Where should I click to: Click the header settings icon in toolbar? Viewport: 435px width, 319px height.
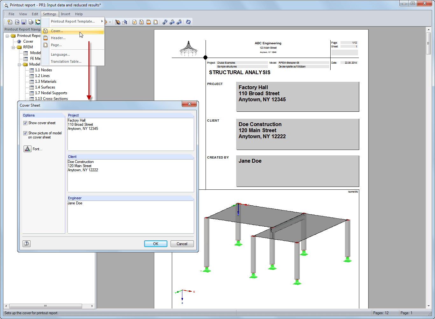click(x=149, y=22)
